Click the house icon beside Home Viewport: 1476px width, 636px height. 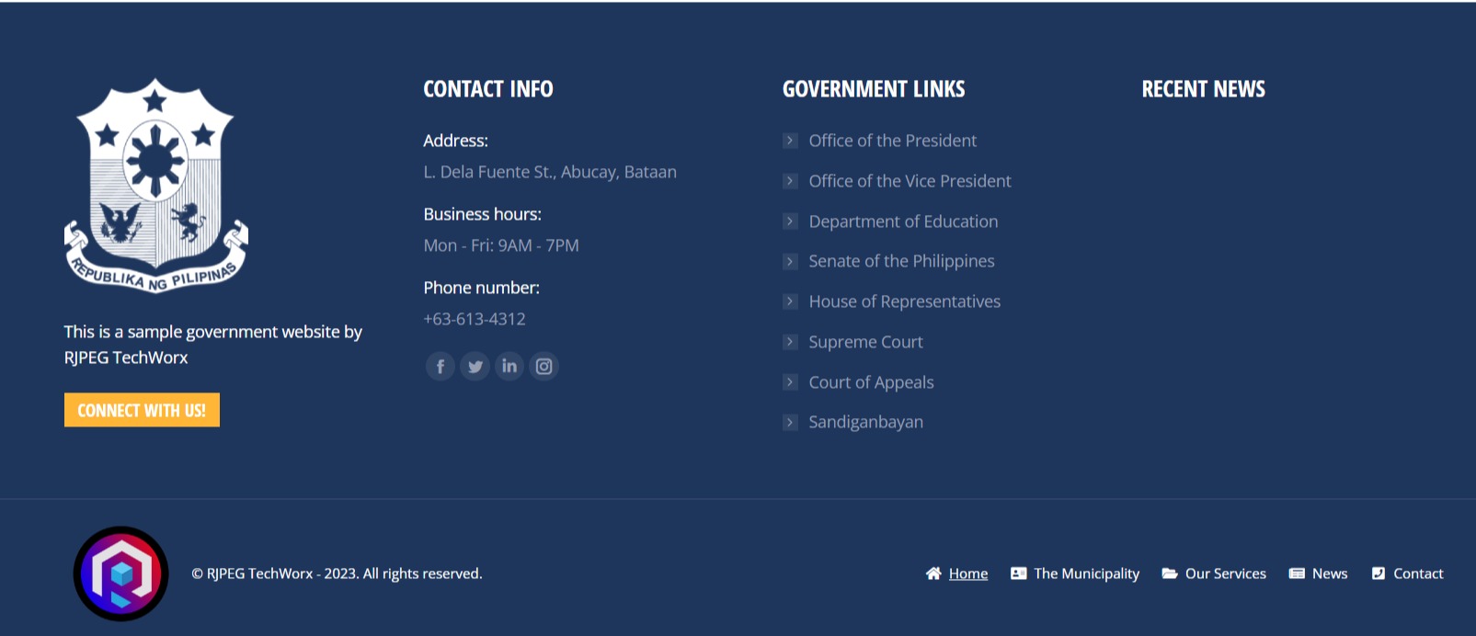933,574
